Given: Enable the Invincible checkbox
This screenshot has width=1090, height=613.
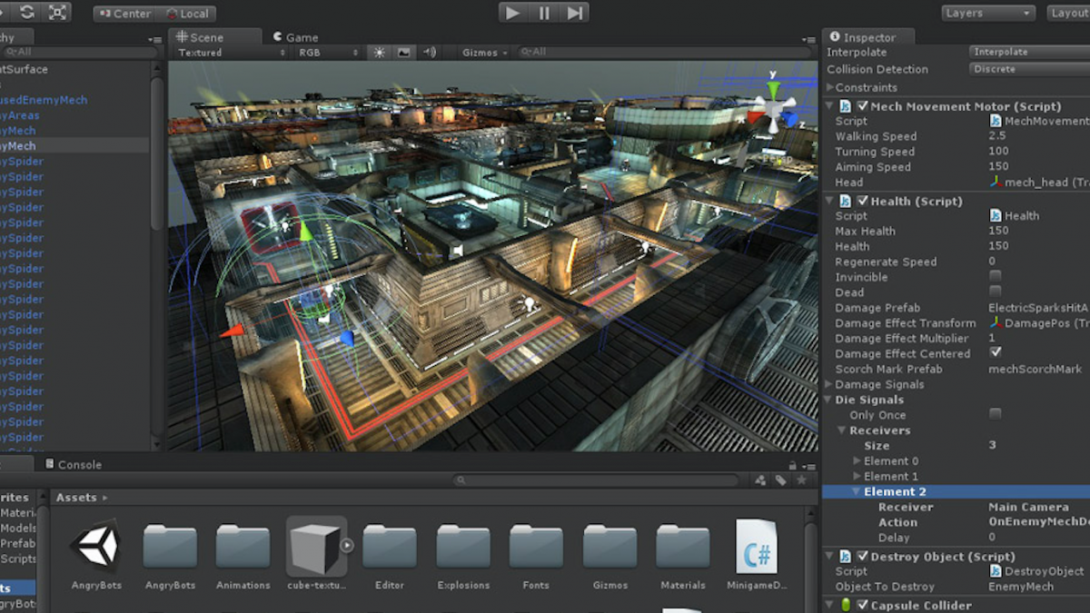Looking at the screenshot, I should point(996,277).
